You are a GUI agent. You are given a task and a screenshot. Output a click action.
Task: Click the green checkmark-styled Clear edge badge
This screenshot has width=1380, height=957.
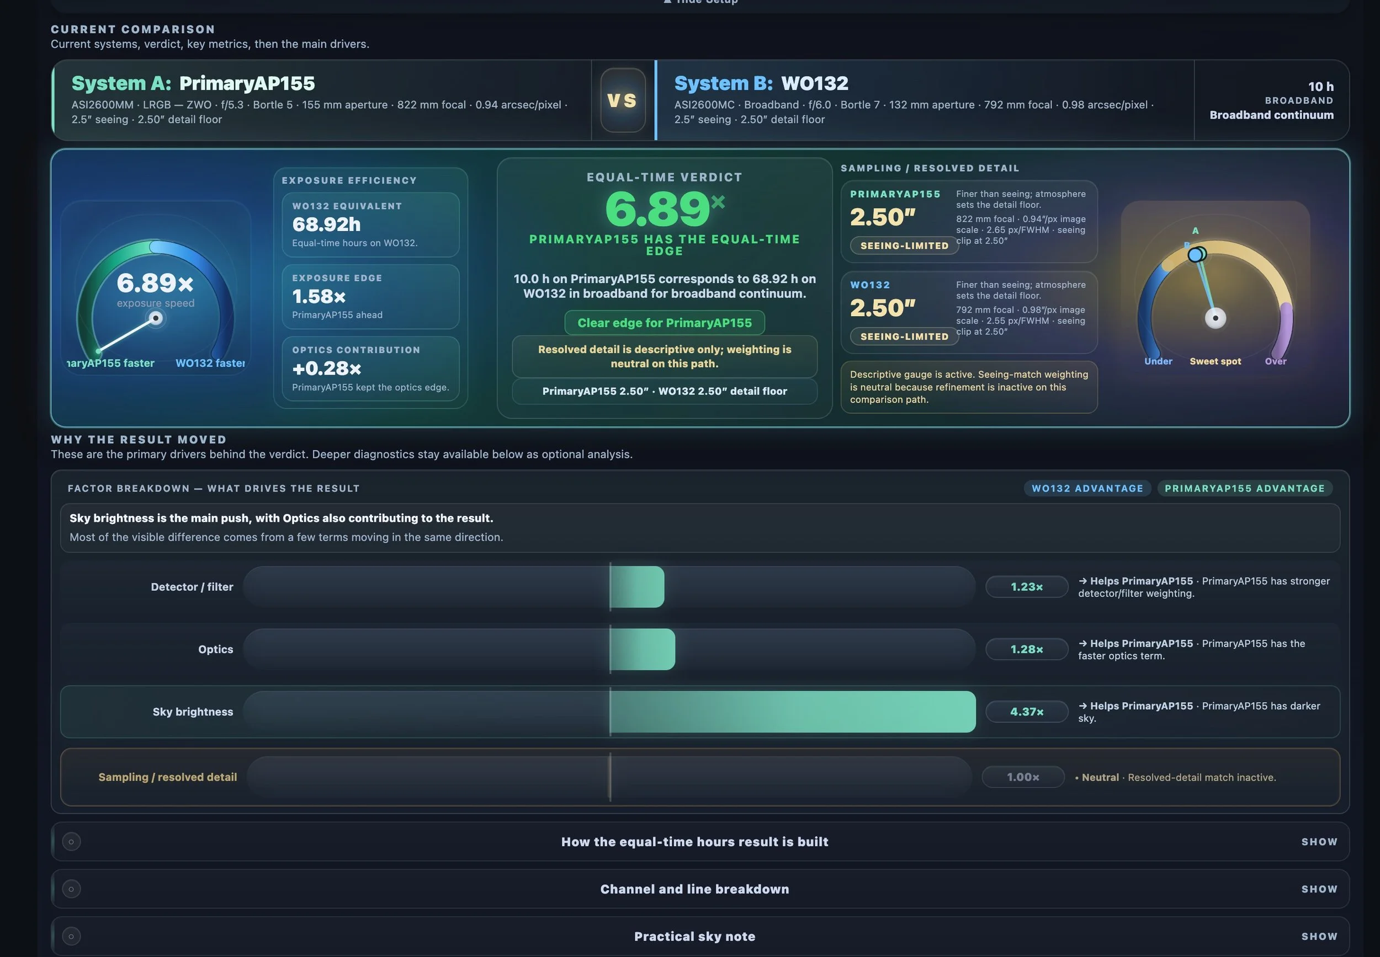(664, 323)
